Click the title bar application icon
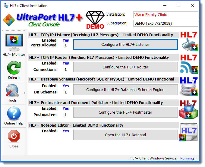Image resolution: width=205 pixels, height=167 pixels. click(x=6, y=5)
